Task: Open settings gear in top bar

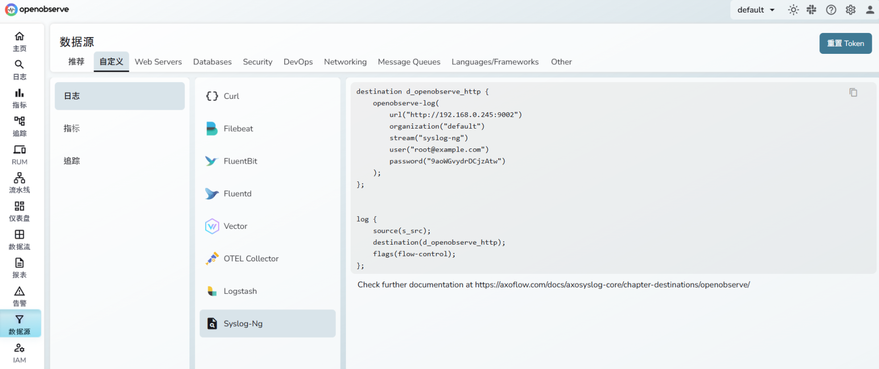Action: [x=851, y=10]
